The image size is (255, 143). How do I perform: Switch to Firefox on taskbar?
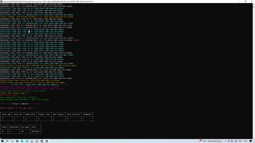click(32, 141)
